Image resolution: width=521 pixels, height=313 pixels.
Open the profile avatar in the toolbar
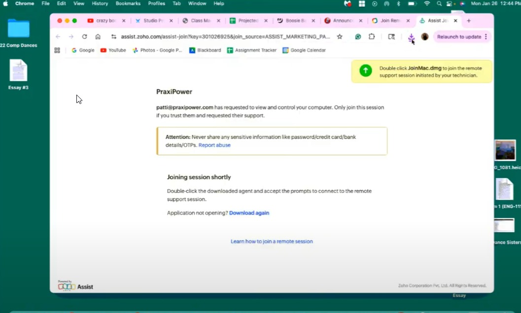[425, 36]
